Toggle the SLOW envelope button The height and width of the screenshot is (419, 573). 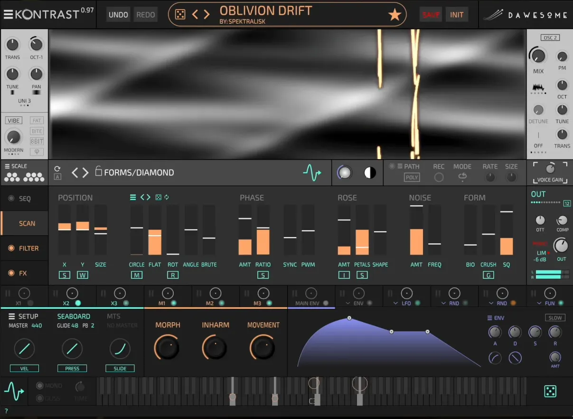click(x=555, y=318)
